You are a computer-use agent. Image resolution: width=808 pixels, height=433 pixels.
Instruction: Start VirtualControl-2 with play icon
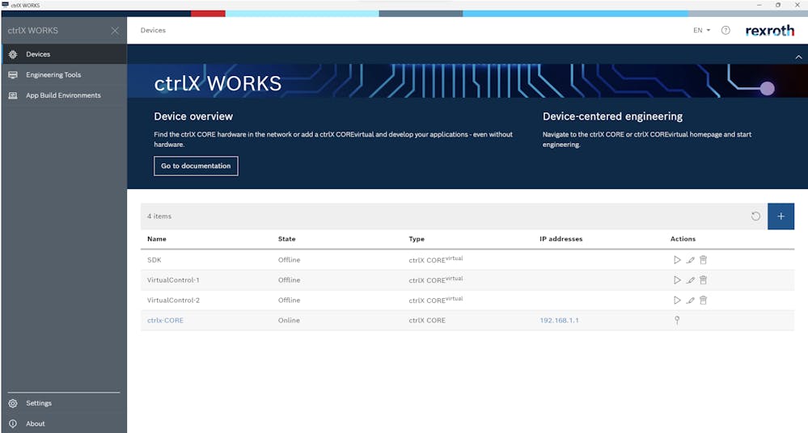click(677, 301)
